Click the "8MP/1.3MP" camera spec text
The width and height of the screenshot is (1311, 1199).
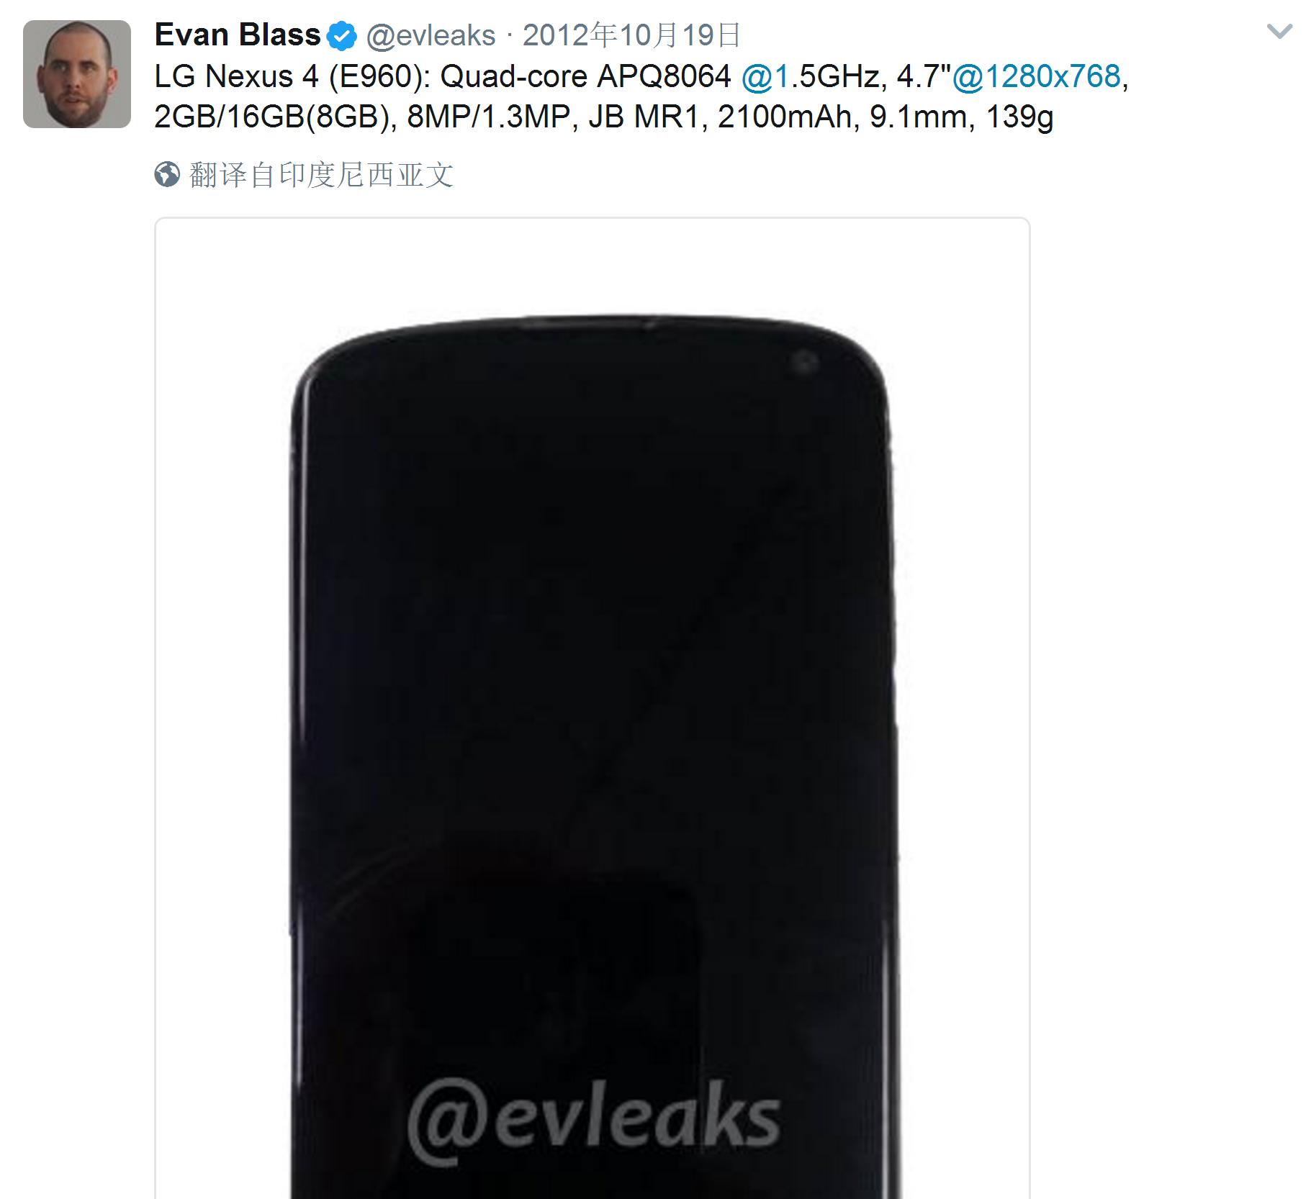point(490,117)
